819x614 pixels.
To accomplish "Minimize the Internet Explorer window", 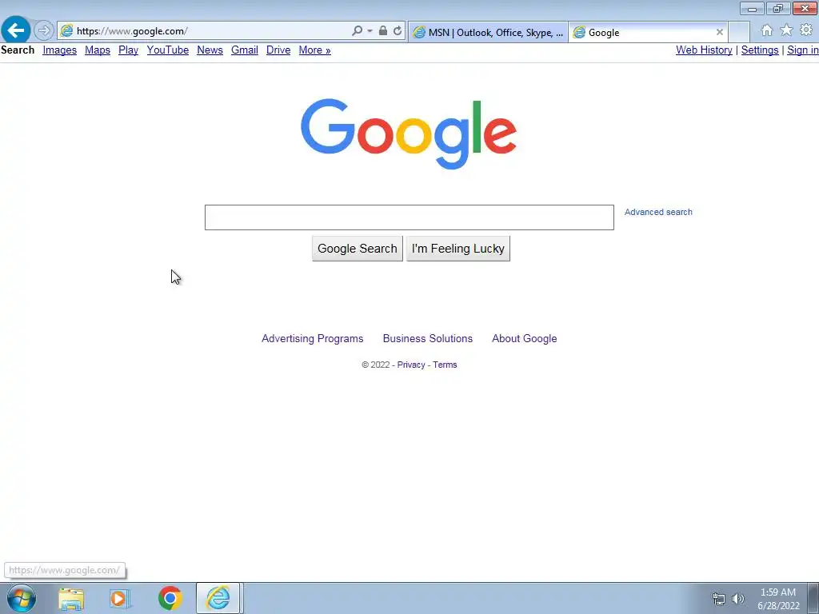I will click(752, 8).
